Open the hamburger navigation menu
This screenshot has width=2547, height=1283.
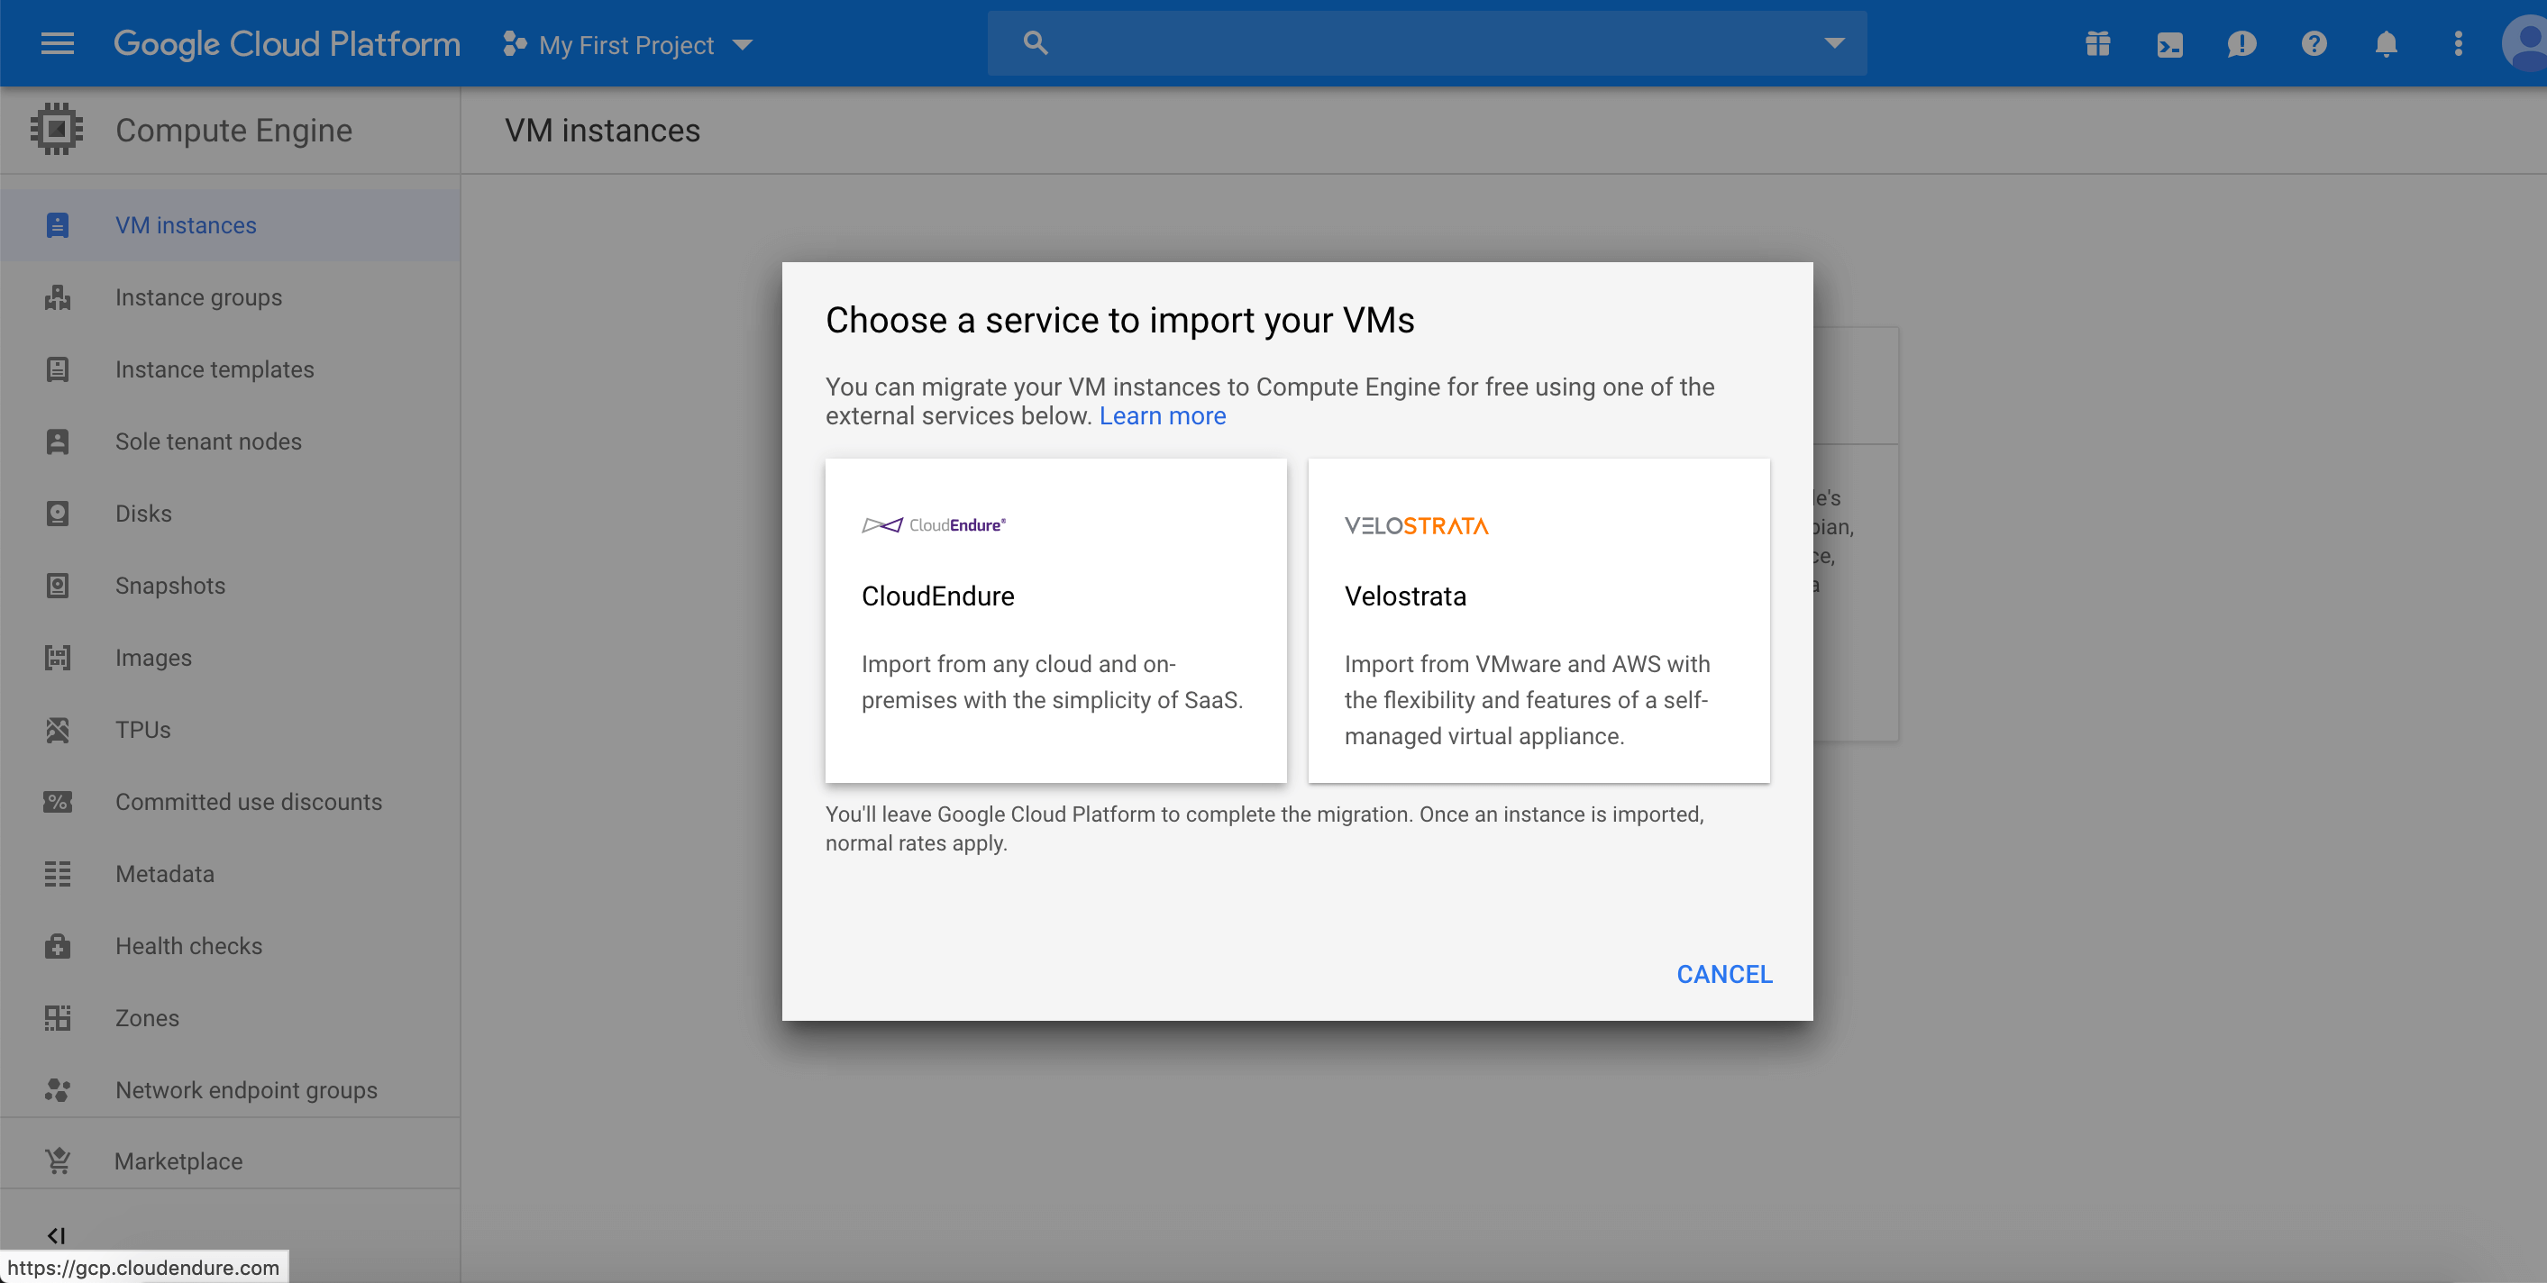(58, 43)
